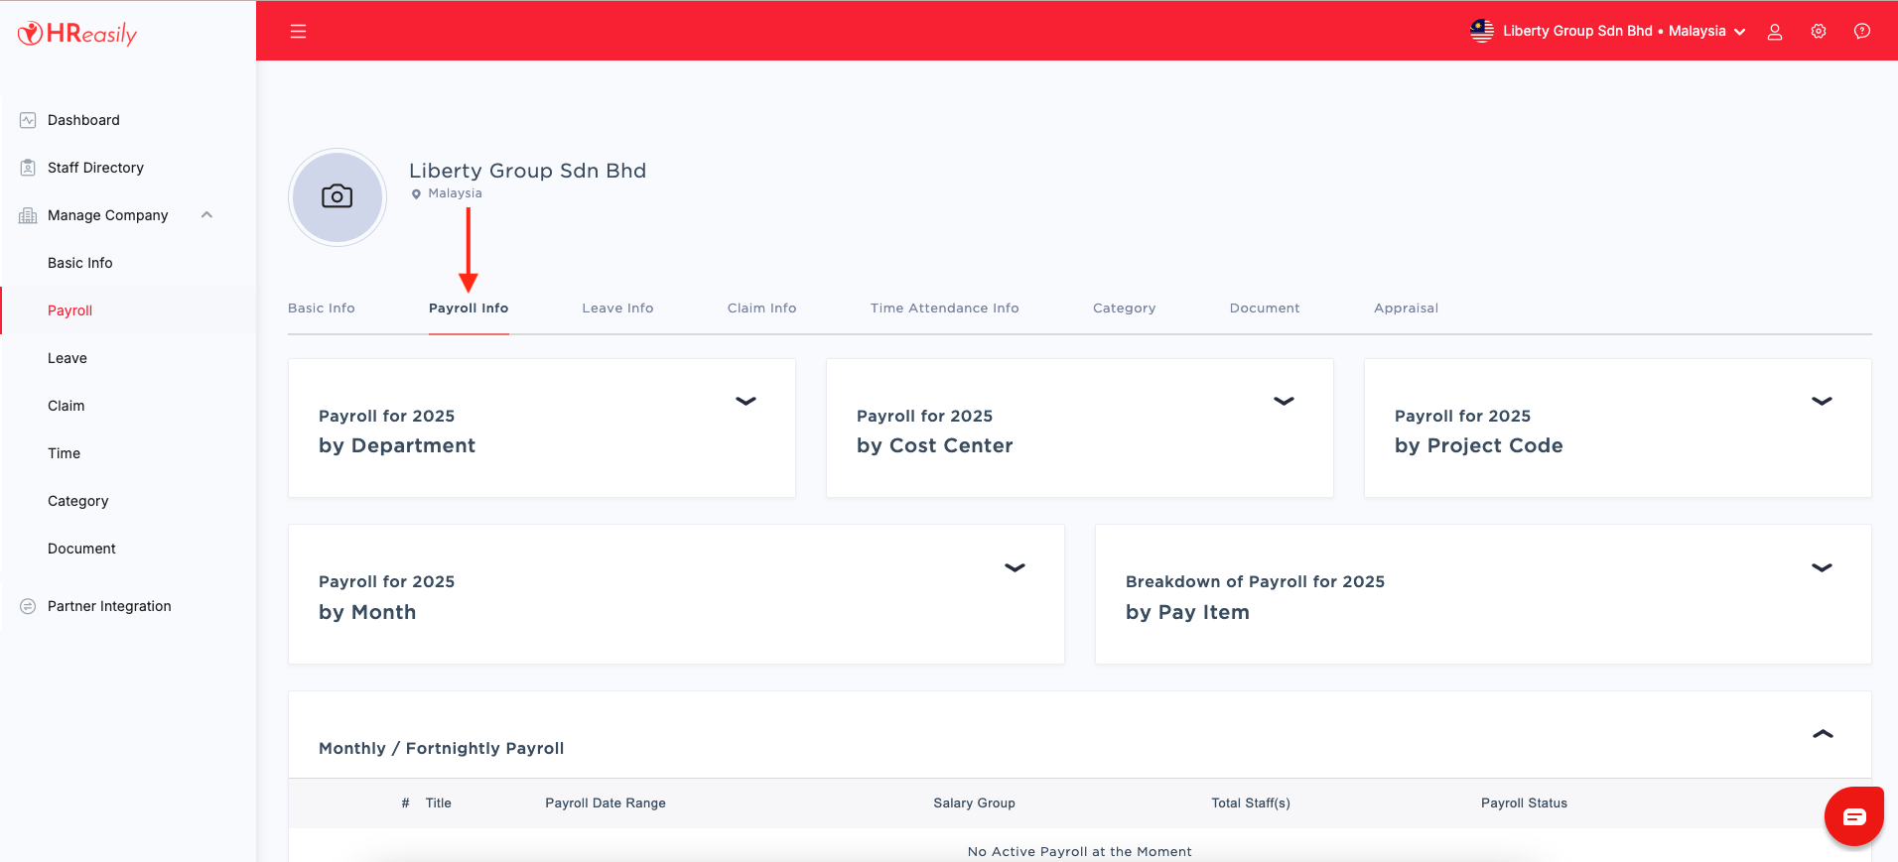Open Leave in sidebar
Image resolution: width=1898 pixels, height=862 pixels.
tap(68, 358)
